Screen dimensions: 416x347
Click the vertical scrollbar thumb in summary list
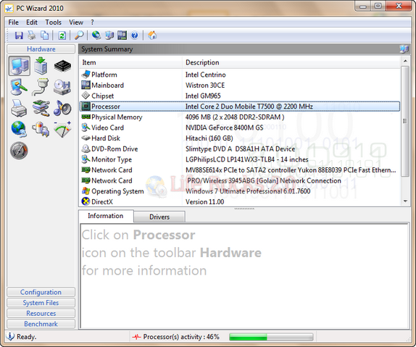pos(405,121)
